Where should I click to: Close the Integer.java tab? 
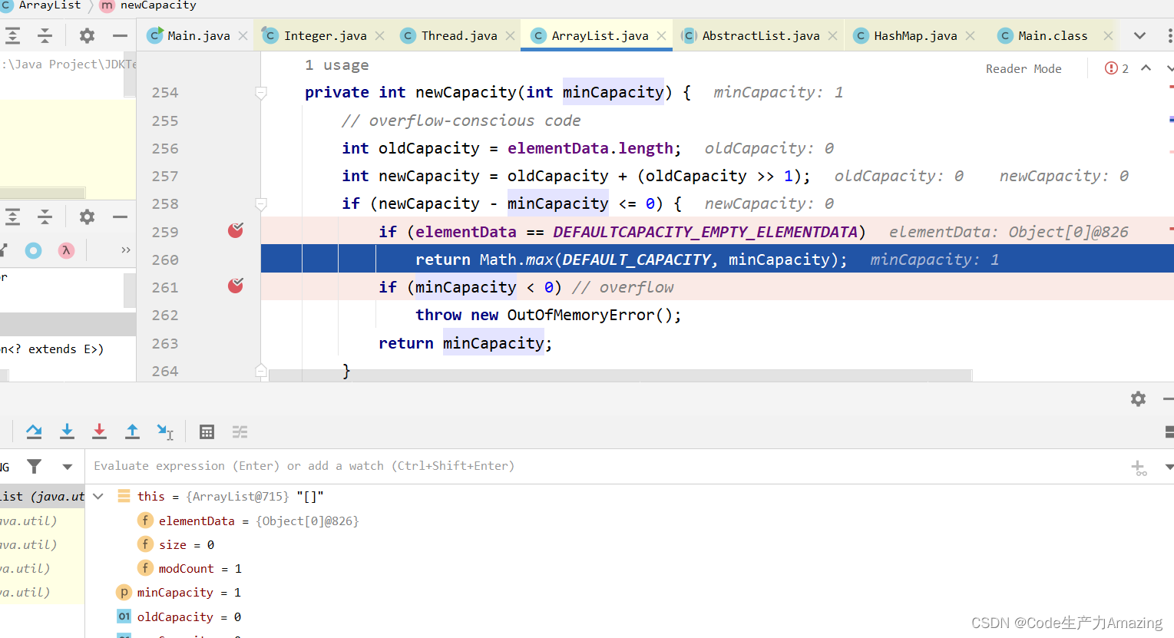pos(379,36)
